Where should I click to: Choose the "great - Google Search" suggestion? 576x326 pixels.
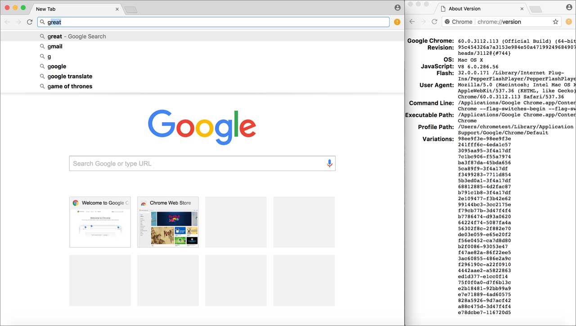click(x=202, y=36)
